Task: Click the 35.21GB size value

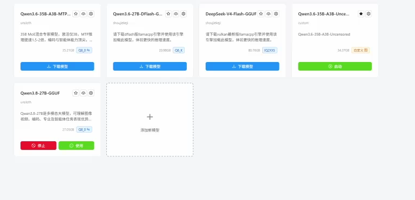Action: 69,50
